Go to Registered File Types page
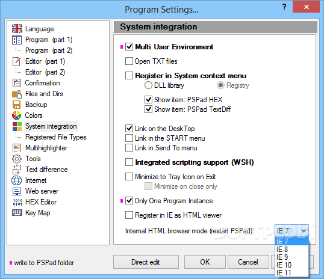Viewport: 324px width, 279px height. point(56,137)
